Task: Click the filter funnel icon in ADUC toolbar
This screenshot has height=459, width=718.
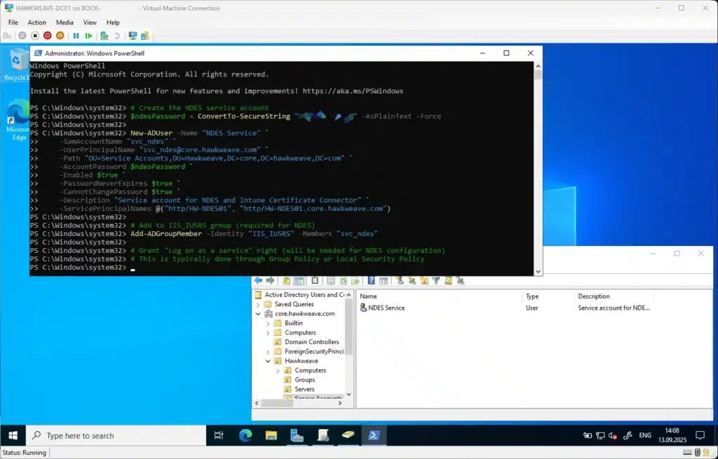Action: pyautogui.click(x=435, y=281)
